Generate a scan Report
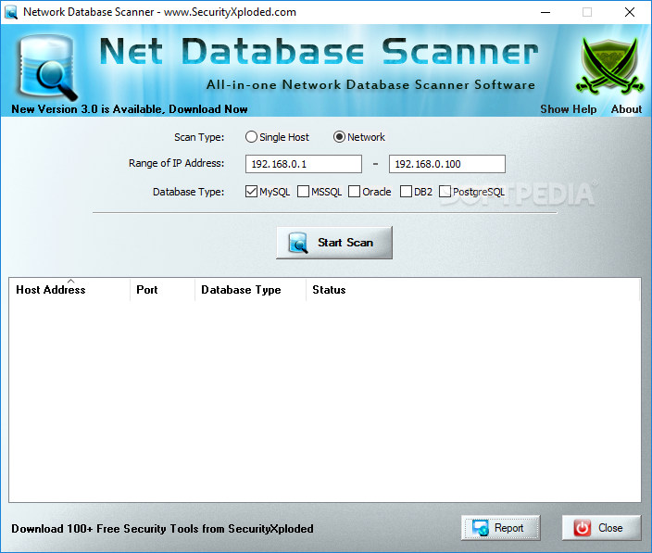This screenshot has height=553, width=652. [x=501, y=528]
